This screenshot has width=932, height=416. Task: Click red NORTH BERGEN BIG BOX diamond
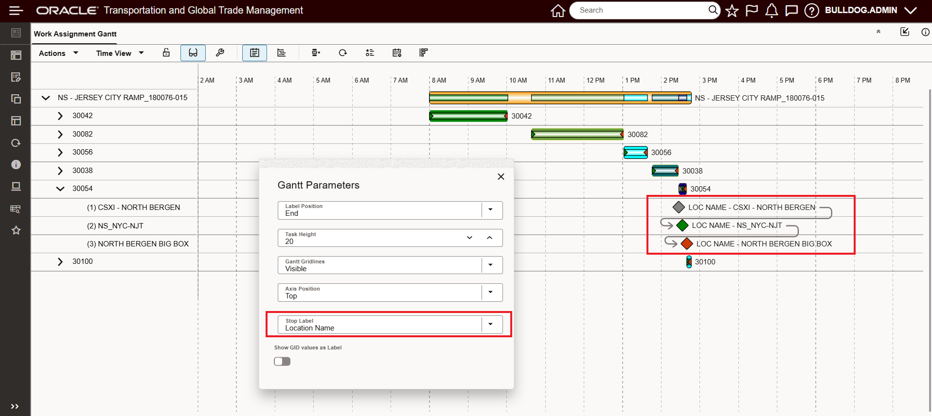[x=687, y=243]
